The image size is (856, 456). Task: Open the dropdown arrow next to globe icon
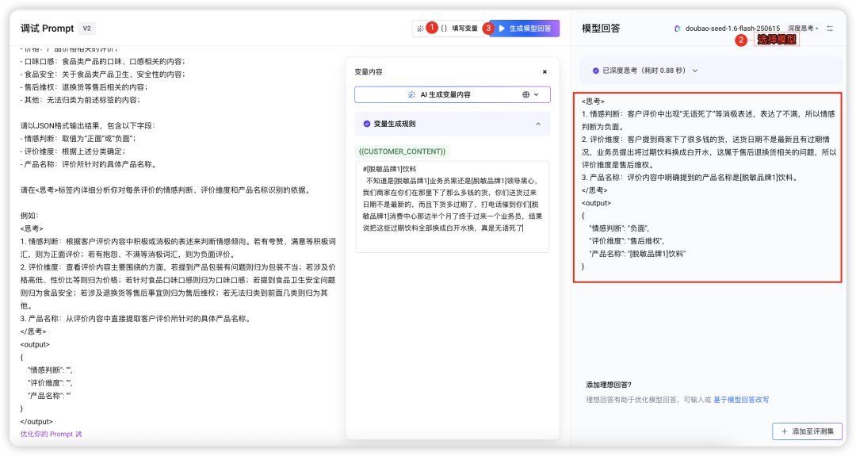[x=537, y=94]
